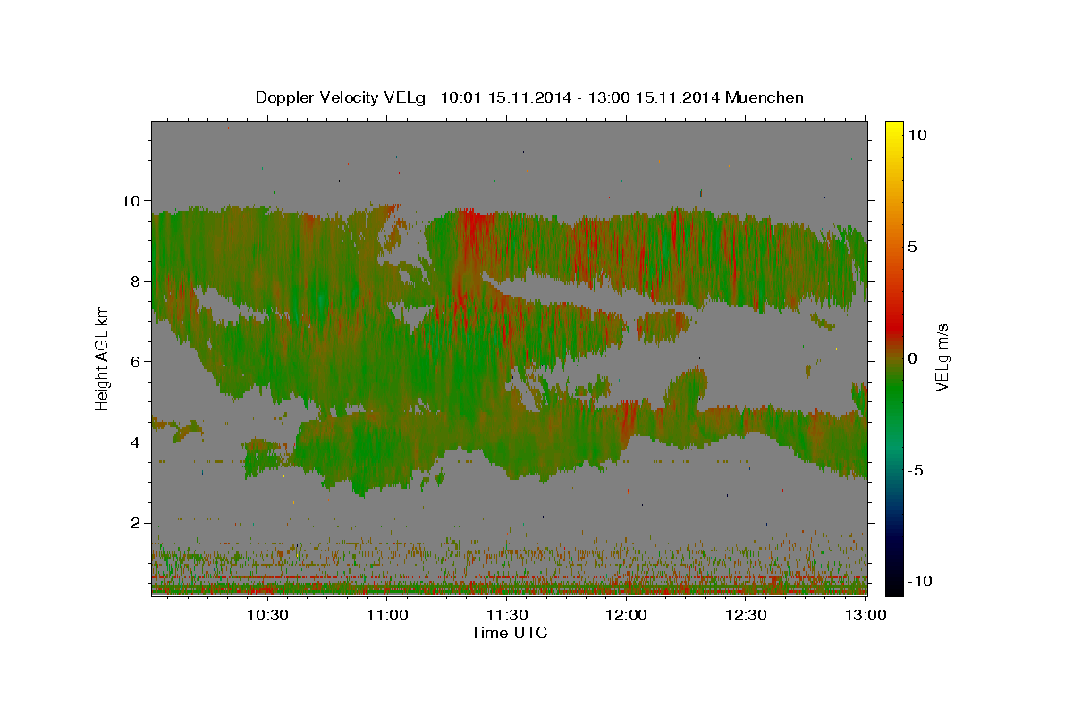Click the 12:00 time tick label
The image size is (1073, 715).
coord(627,615)
